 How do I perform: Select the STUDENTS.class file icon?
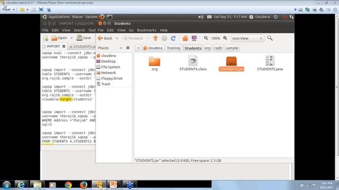coord(193,60)
